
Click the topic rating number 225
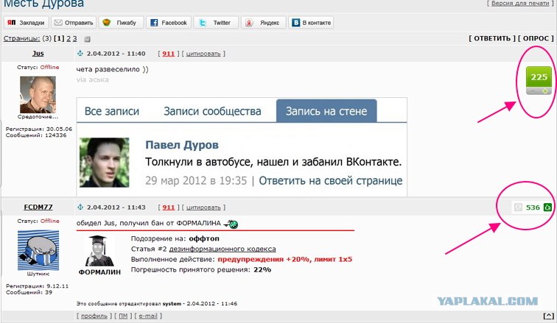pyautogui.click(x=539, y=77)
